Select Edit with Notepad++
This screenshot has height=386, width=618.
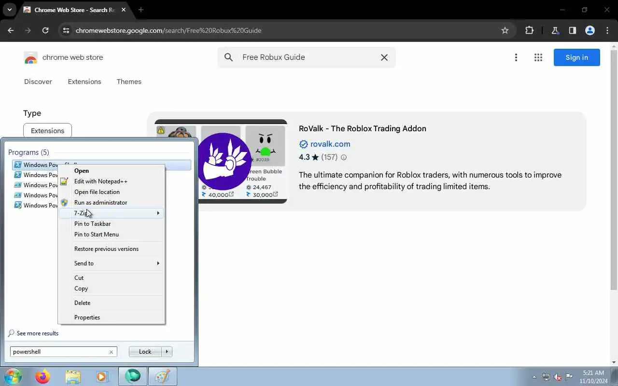pyautogui.click(x=111, y=181)
